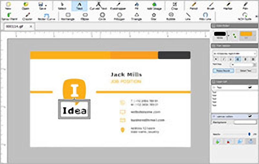
Task: Toggle the last text style button
Action: tap(253, 59)
